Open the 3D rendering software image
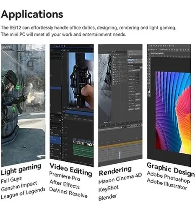The image size is (195, 210). click(120, 105)
